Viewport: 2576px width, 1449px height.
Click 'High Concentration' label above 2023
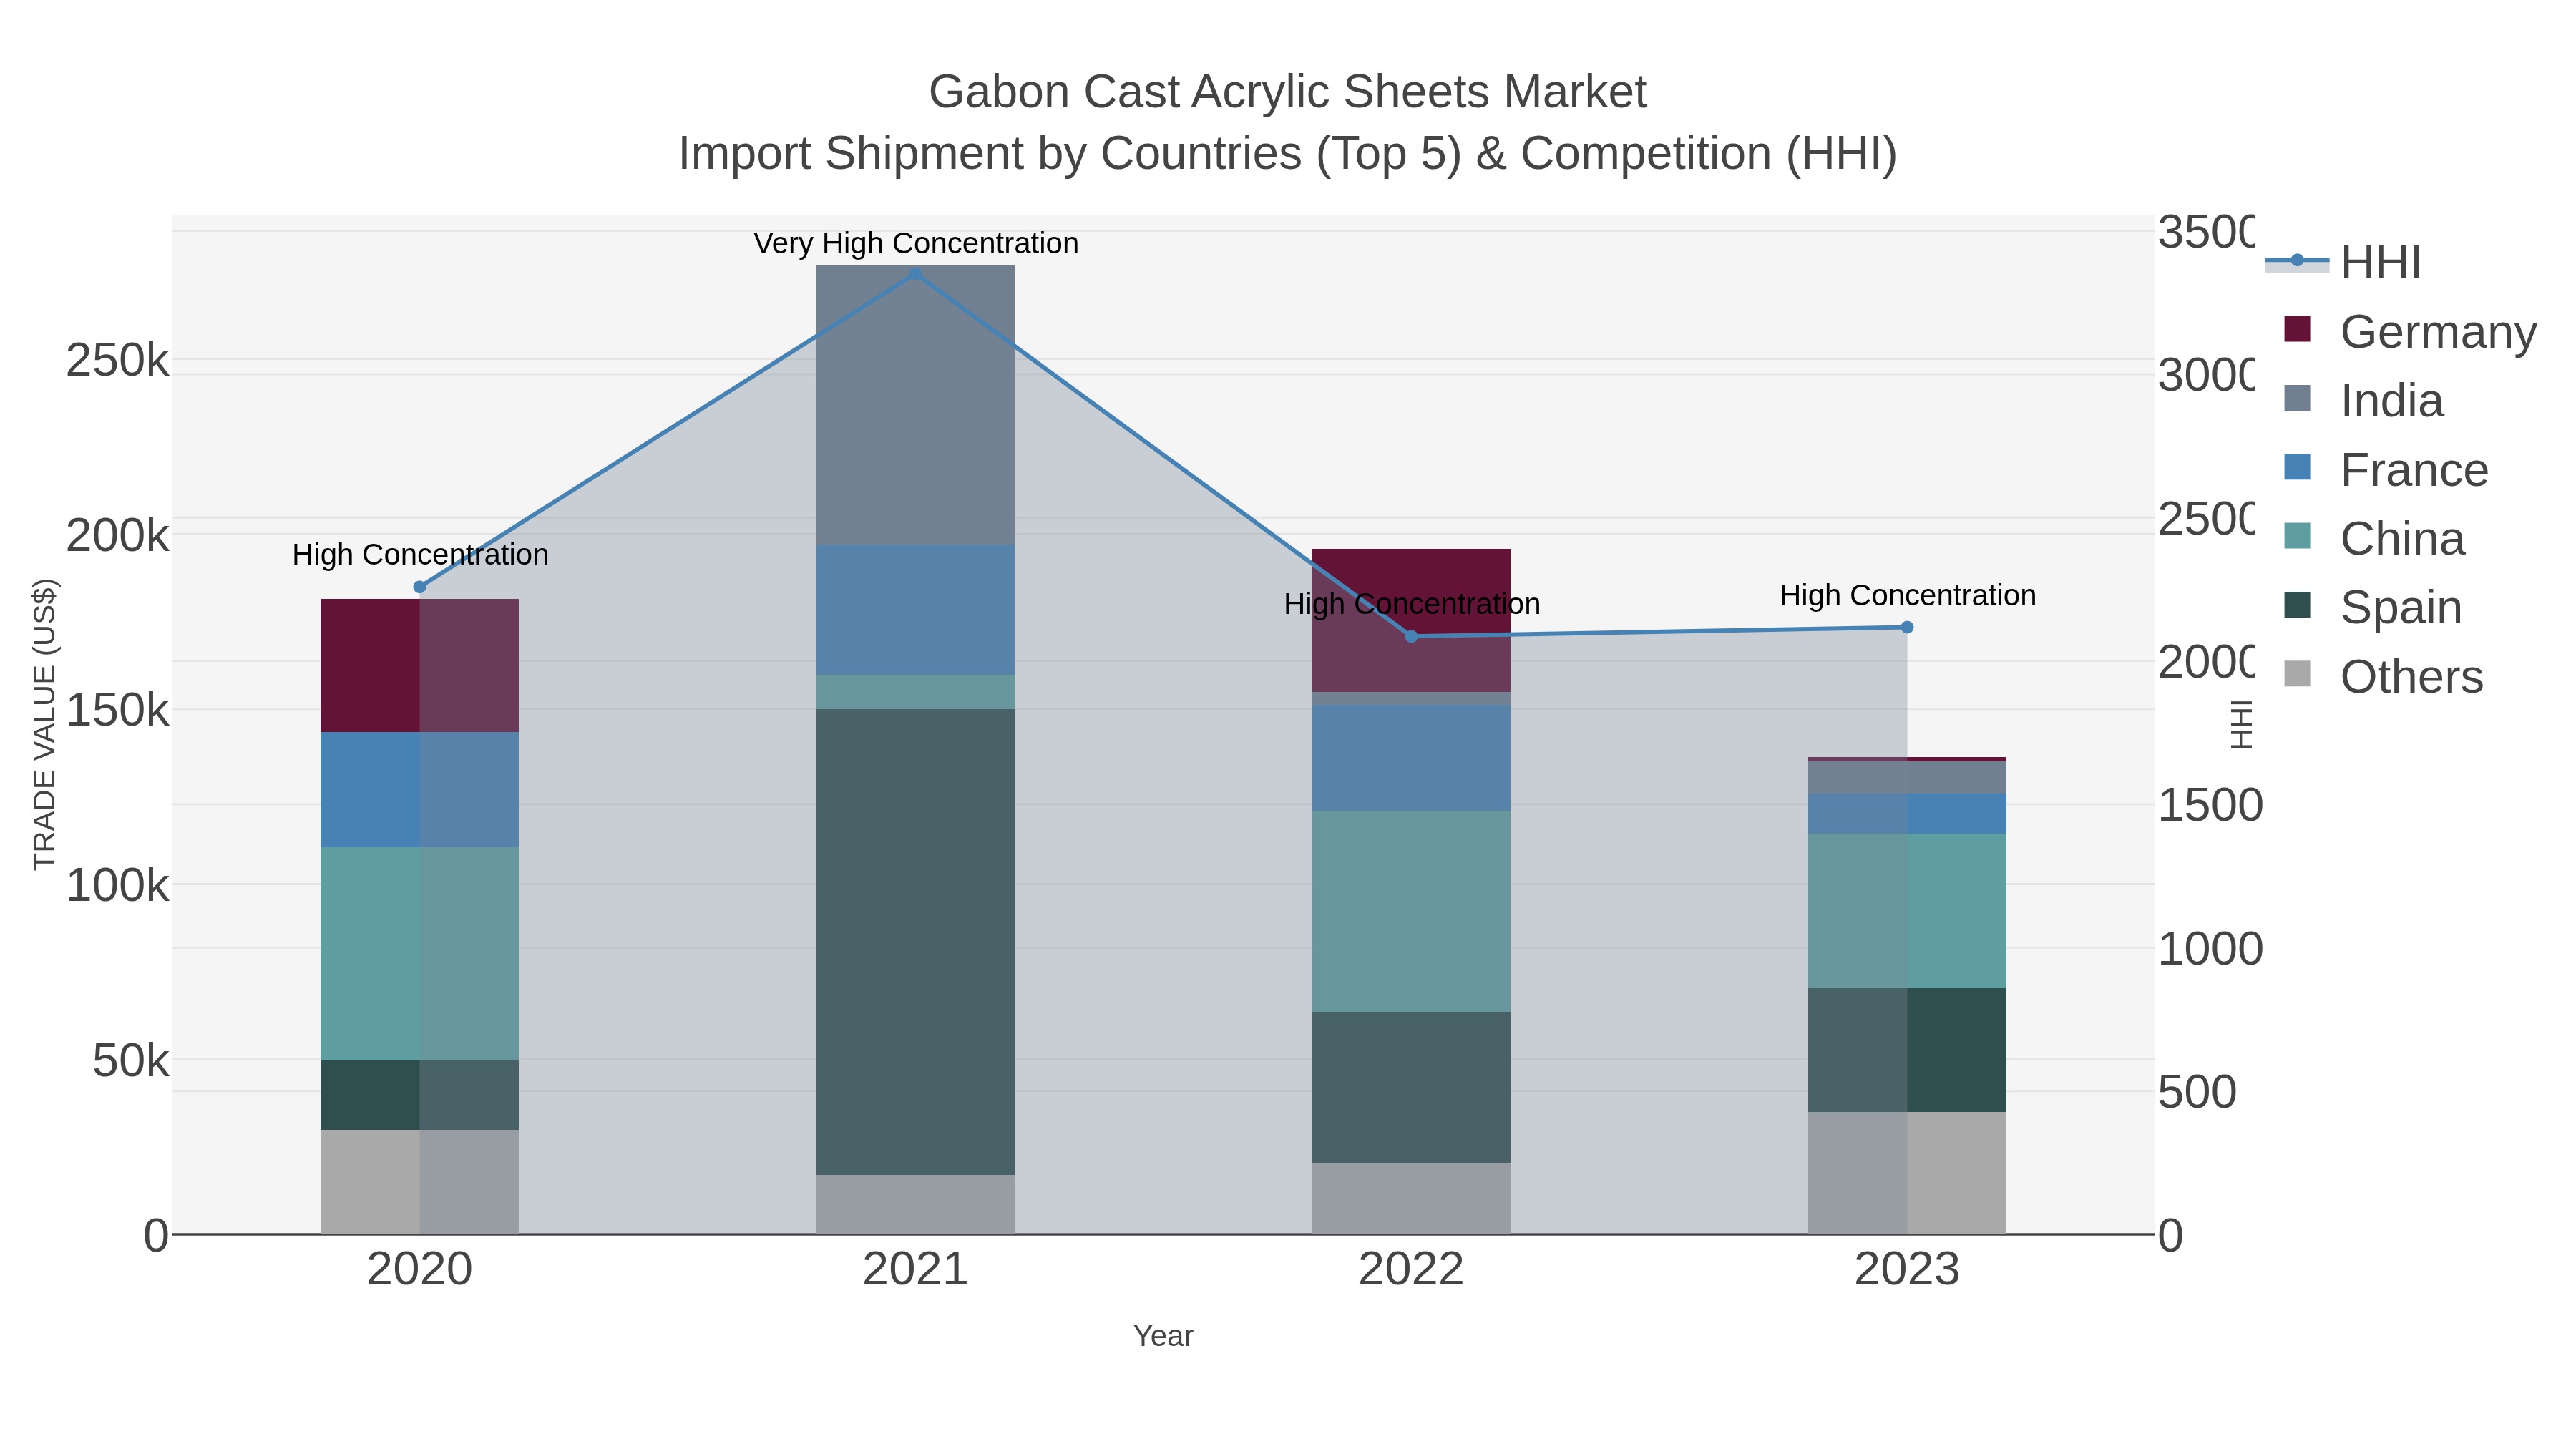tap(1908, 595)
